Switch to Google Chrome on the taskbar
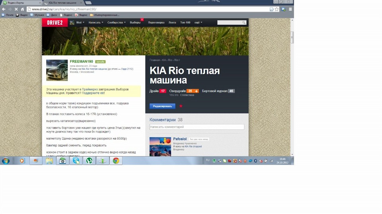 (x=116, y=161)
